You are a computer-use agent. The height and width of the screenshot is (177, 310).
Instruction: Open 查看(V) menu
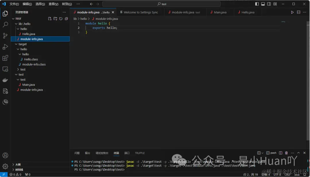[x=53, y=4]
